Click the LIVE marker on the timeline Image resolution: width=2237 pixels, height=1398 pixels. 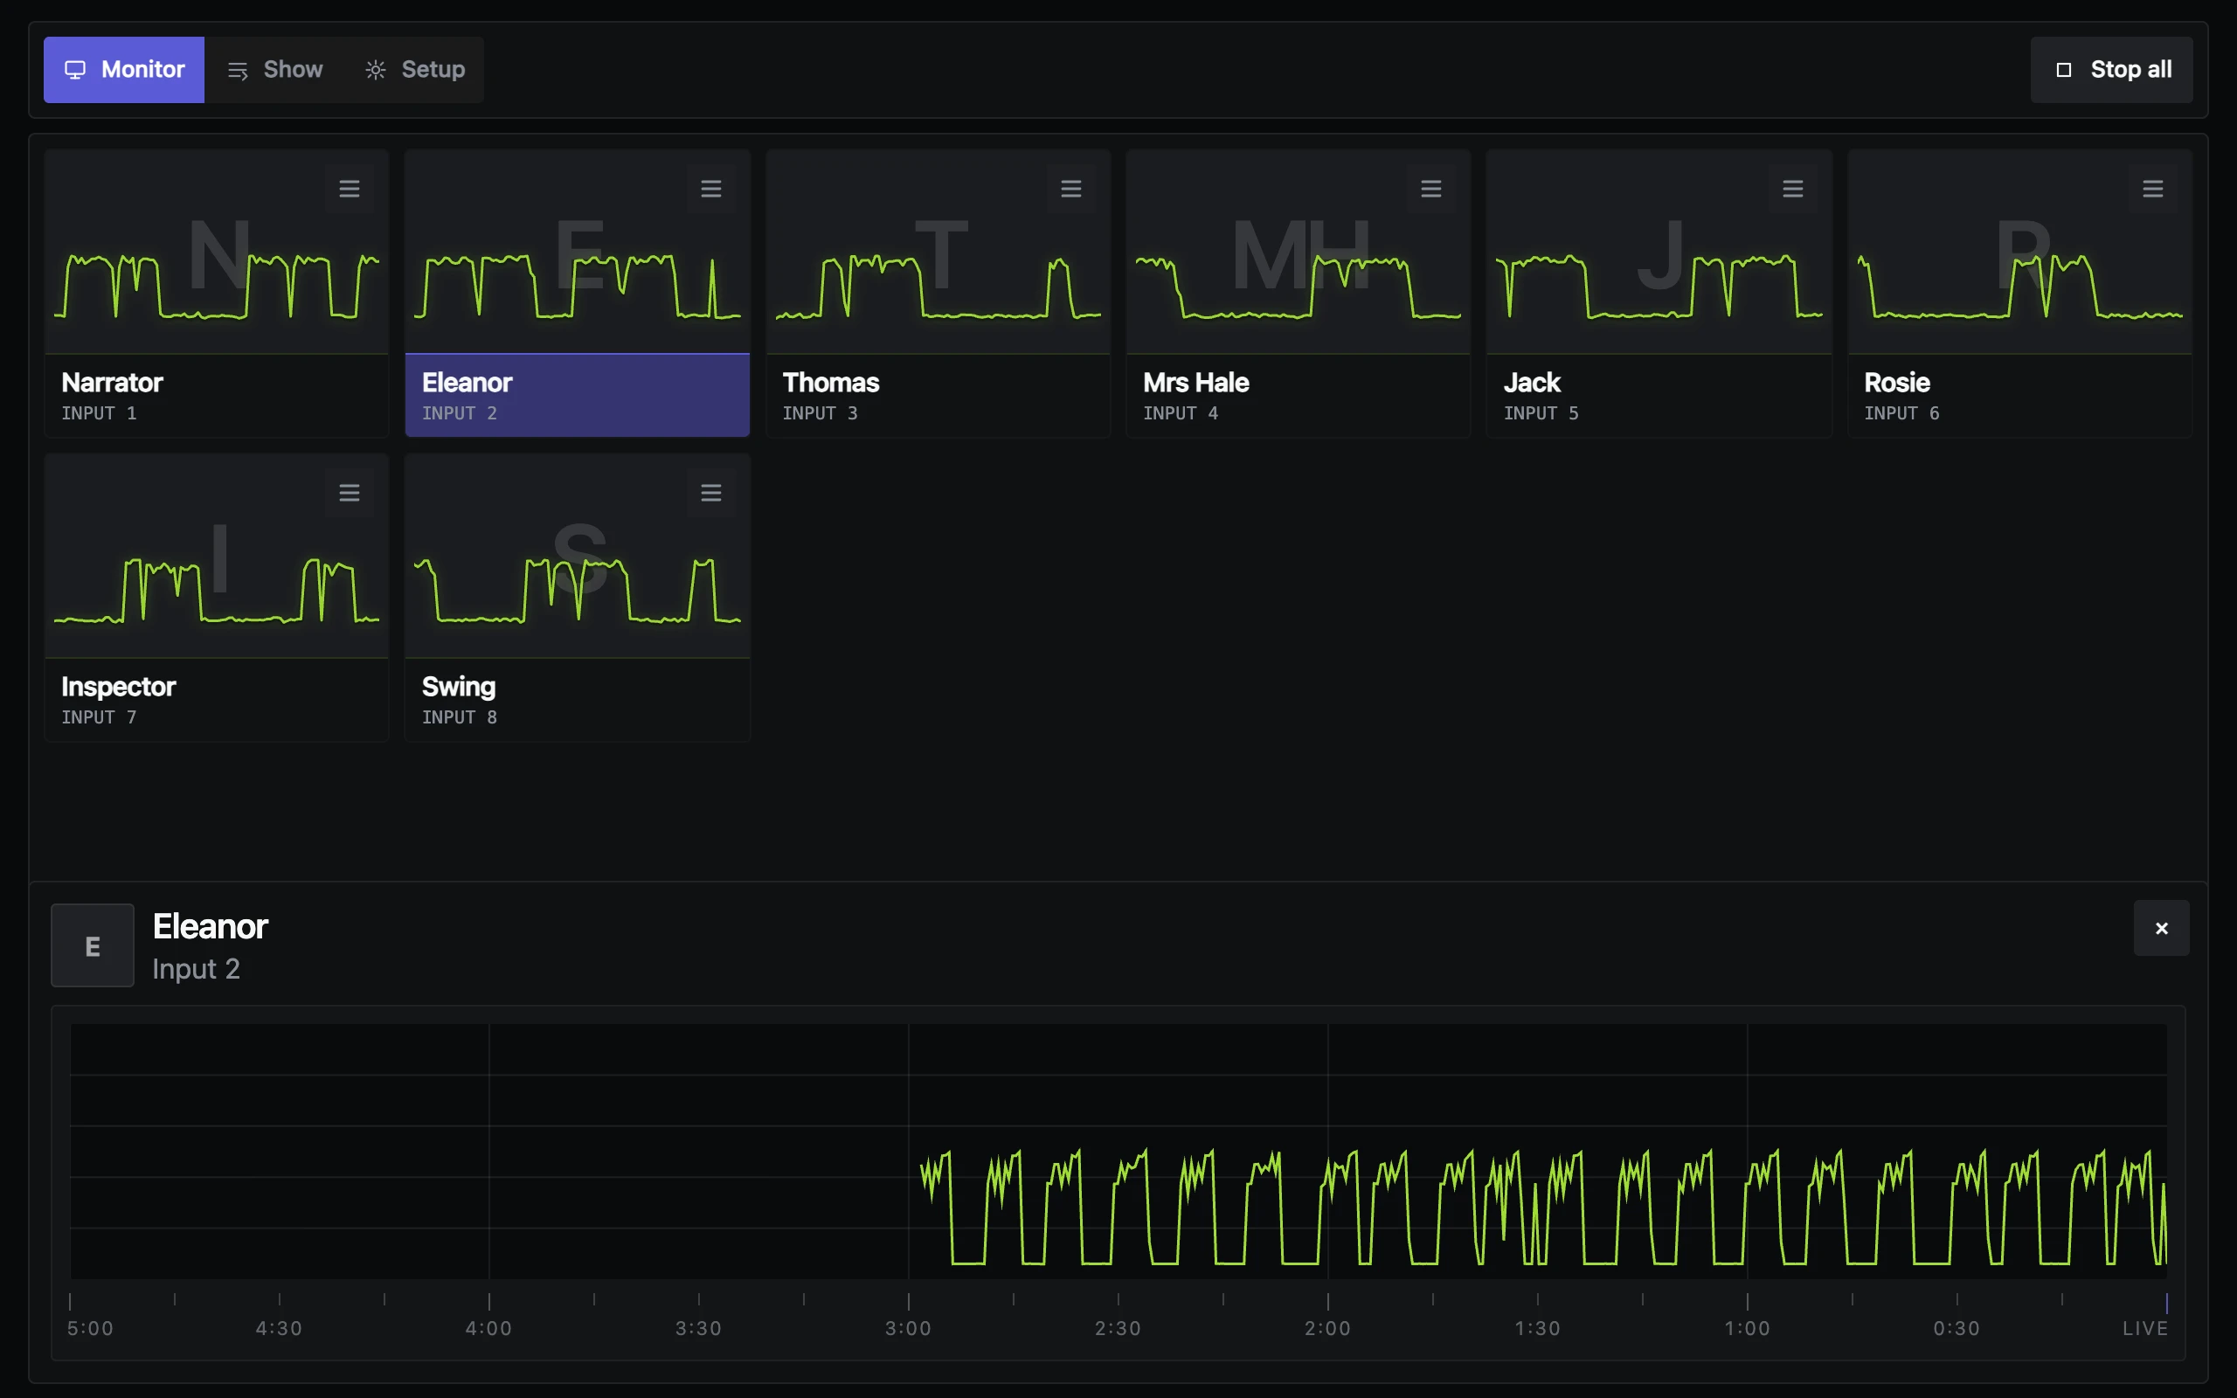click(x=2144, y=1329)
